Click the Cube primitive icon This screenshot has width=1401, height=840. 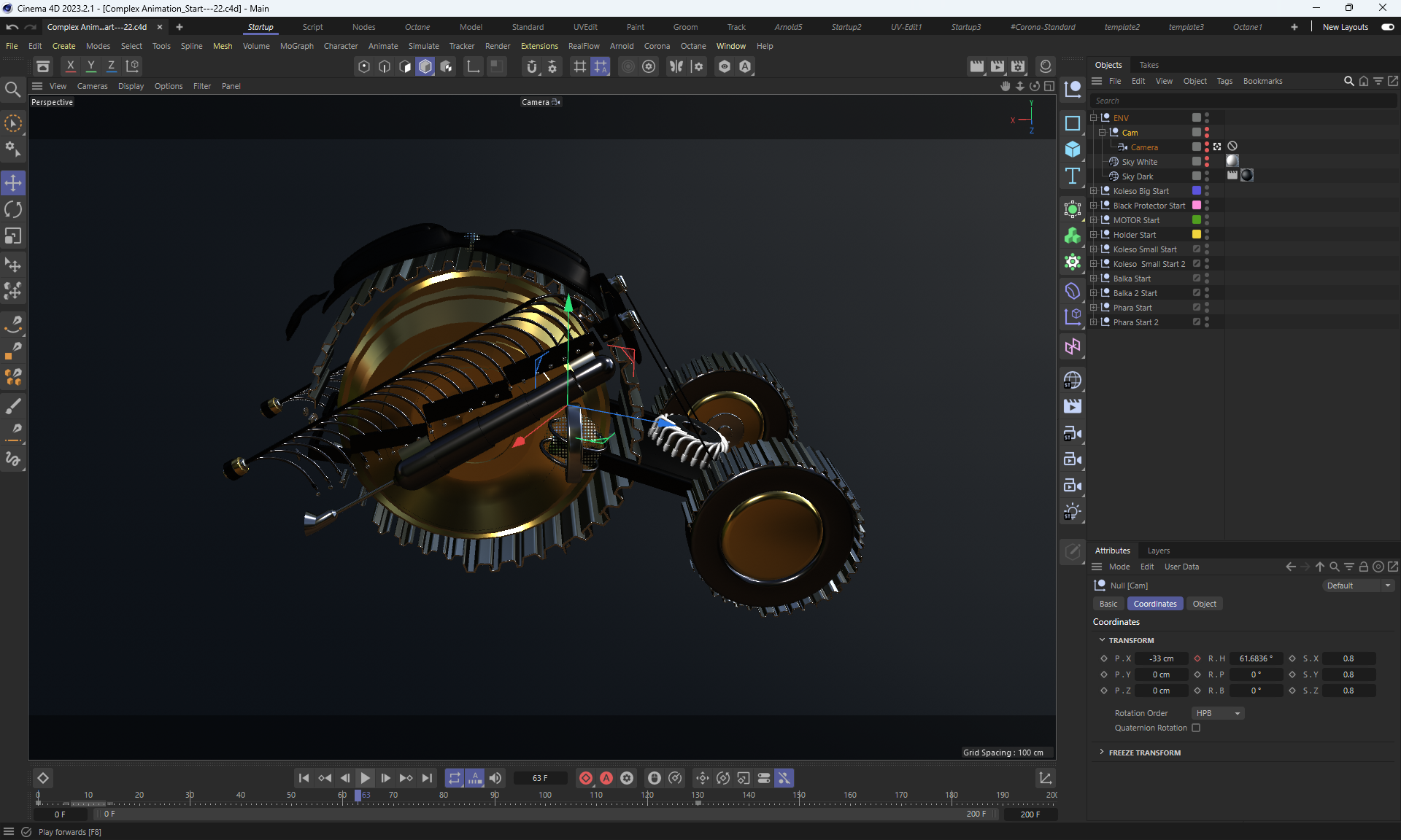coord(1073,149)
